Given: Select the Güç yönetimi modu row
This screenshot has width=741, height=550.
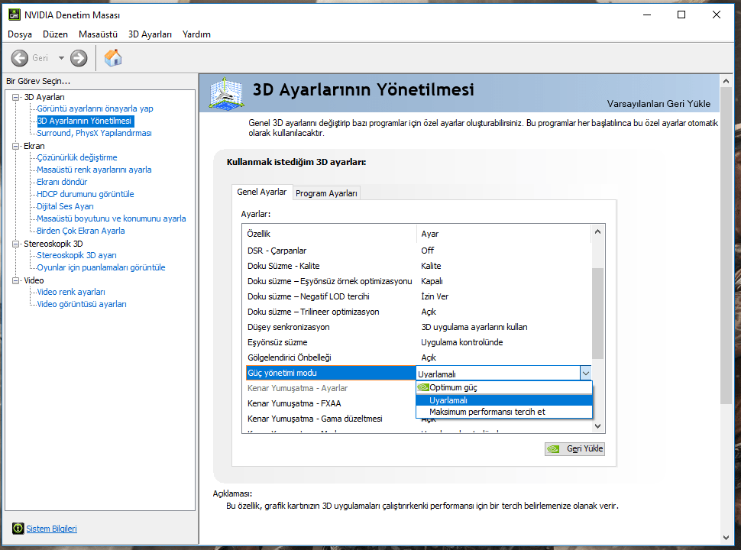Looking at the screenshot, I should [x=330, y=373].
